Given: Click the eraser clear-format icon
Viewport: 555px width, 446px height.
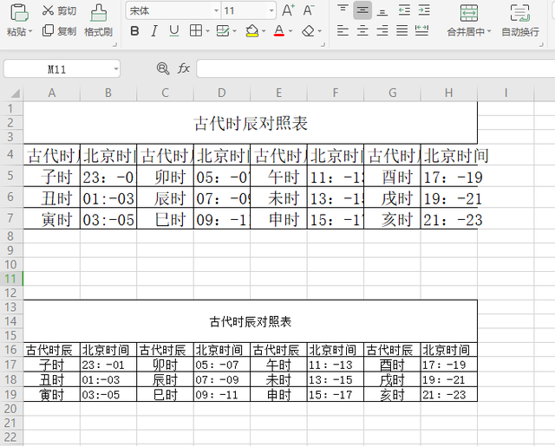Looking at the screenshot, I should 308,31.
